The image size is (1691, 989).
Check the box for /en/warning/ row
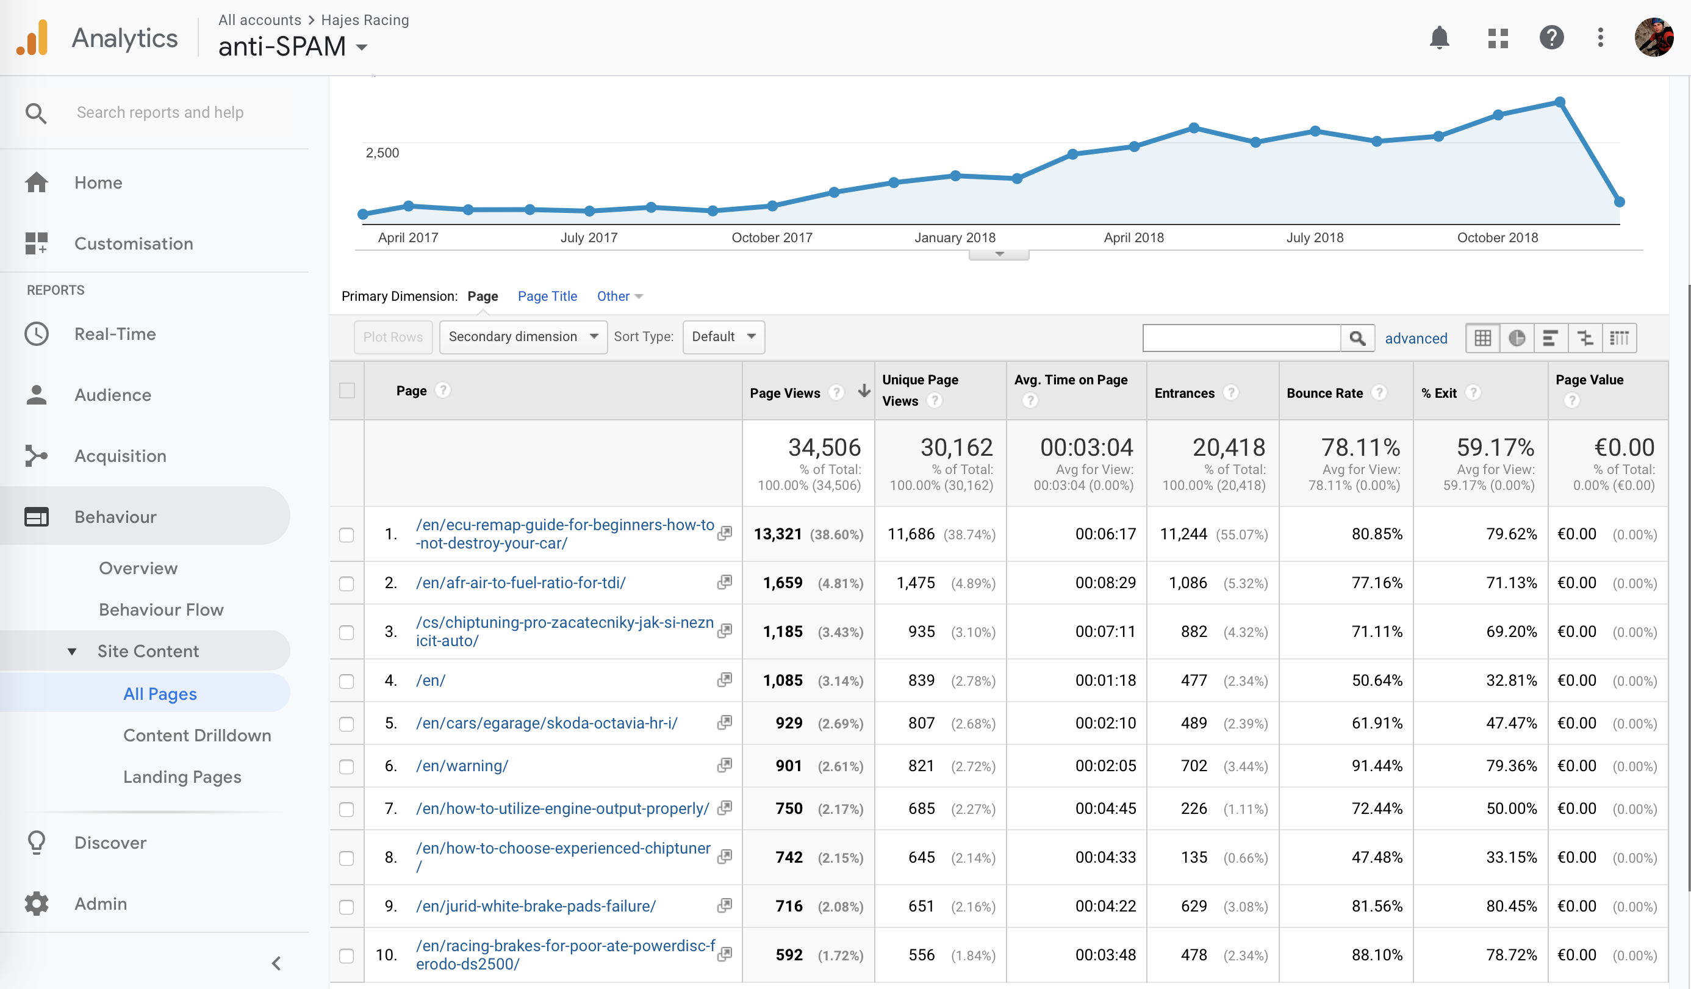pos(346,766)
